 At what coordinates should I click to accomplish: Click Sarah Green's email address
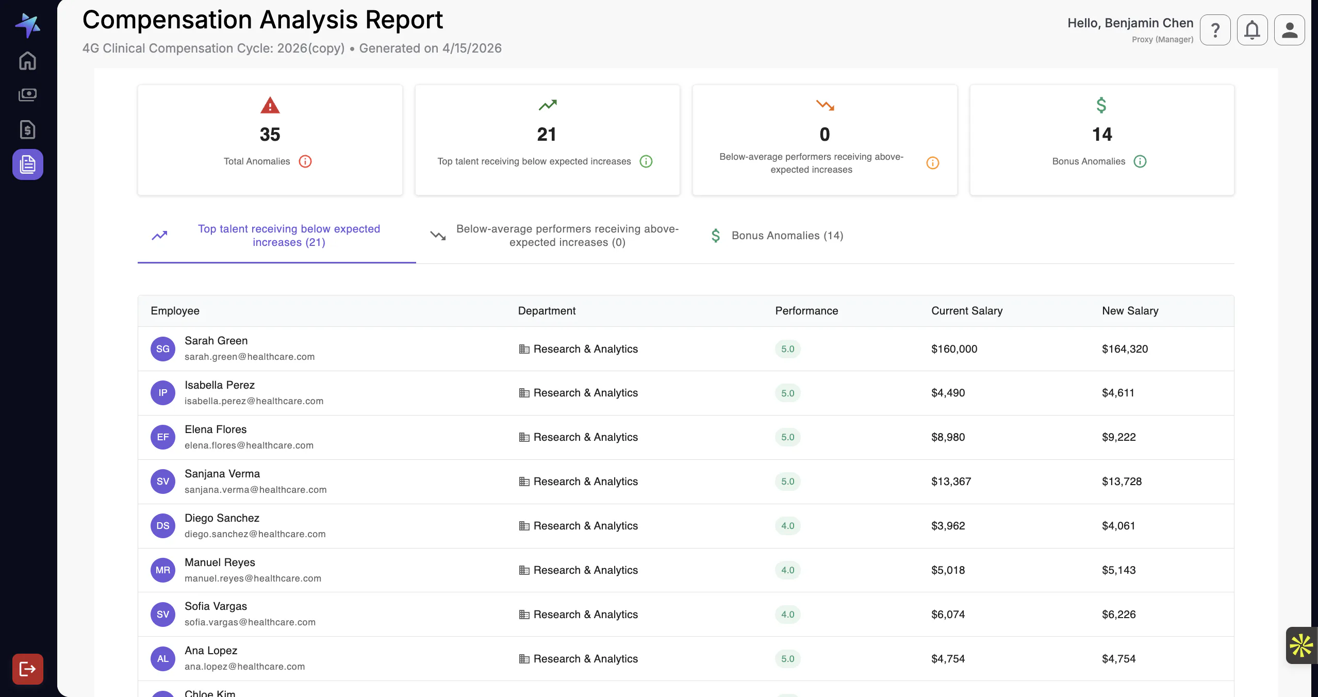click(x=250, y=357)
